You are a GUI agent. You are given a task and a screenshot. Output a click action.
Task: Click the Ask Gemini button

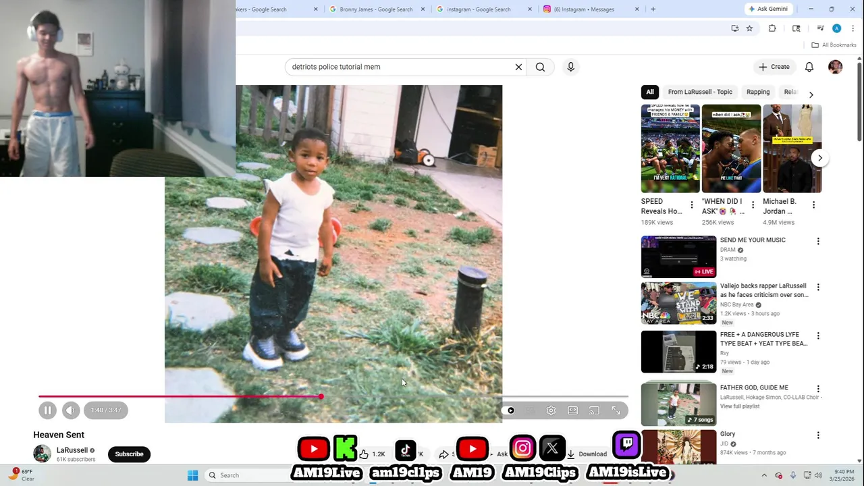point(768,9)
